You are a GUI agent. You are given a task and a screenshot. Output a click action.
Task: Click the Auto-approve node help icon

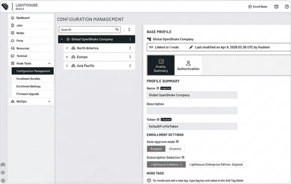click(177, 142)
